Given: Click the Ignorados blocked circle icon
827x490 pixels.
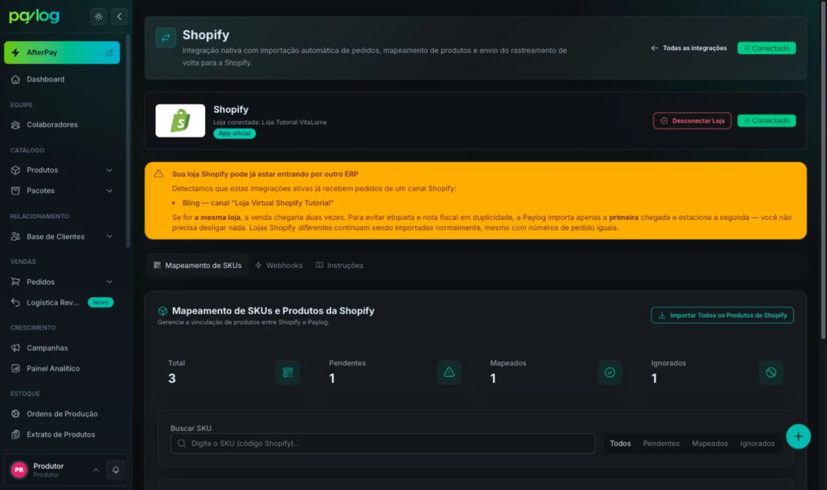Looking at the screenshot, I should (771, 373).
